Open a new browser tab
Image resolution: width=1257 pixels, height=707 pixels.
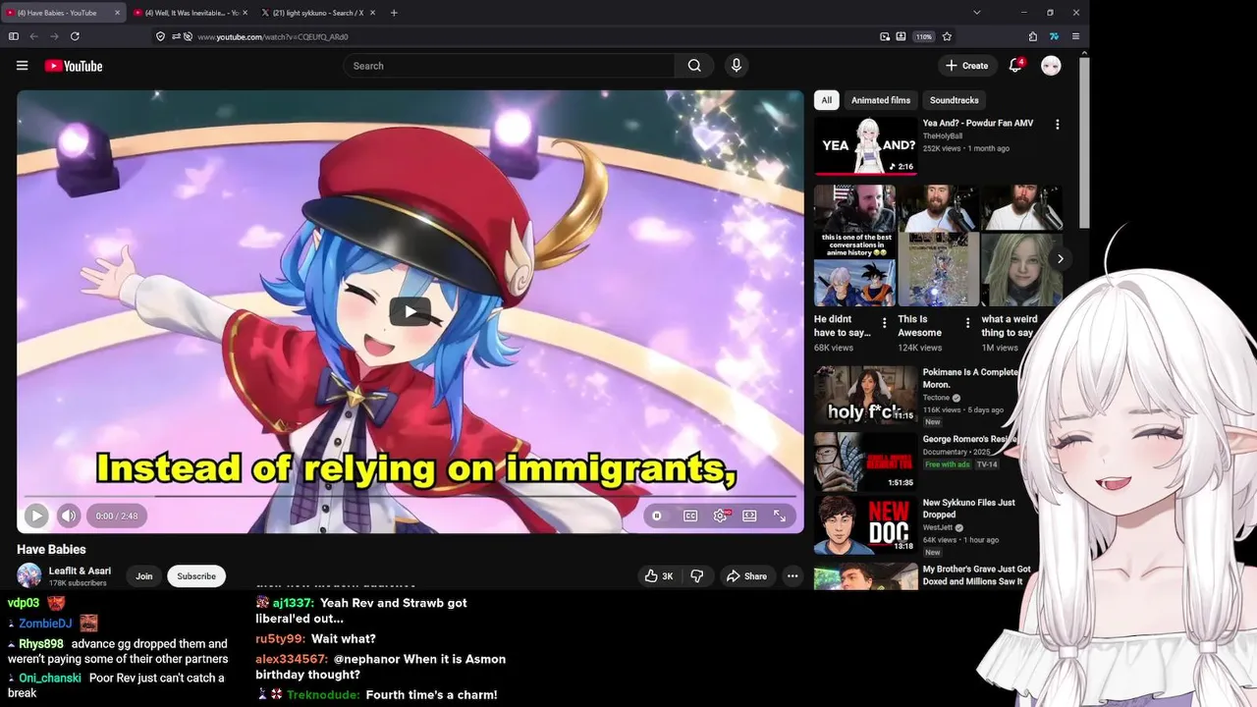394,13
